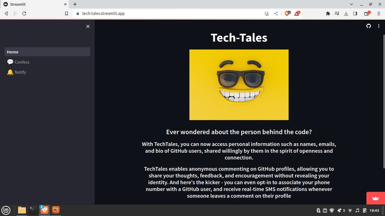Click the tech-tales.streamlit.app address bar

pyautogui.click(x=103, y=13)
